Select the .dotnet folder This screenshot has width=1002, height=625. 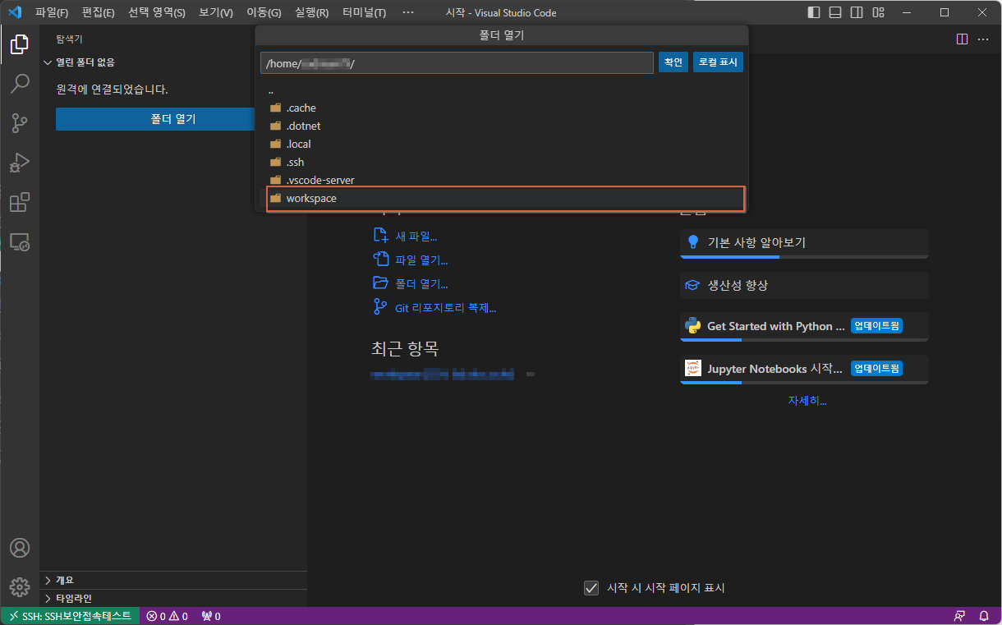pyautogui.click(x=502, y=126)
